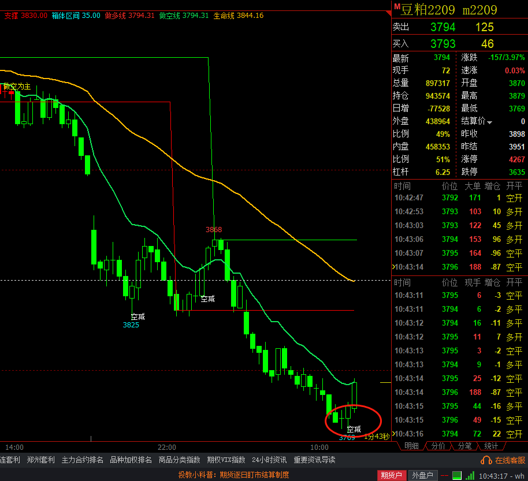This screenshot has height=481, width=528.
Task: Click the 3858 high price label on chart
Action: pos(214,230)
